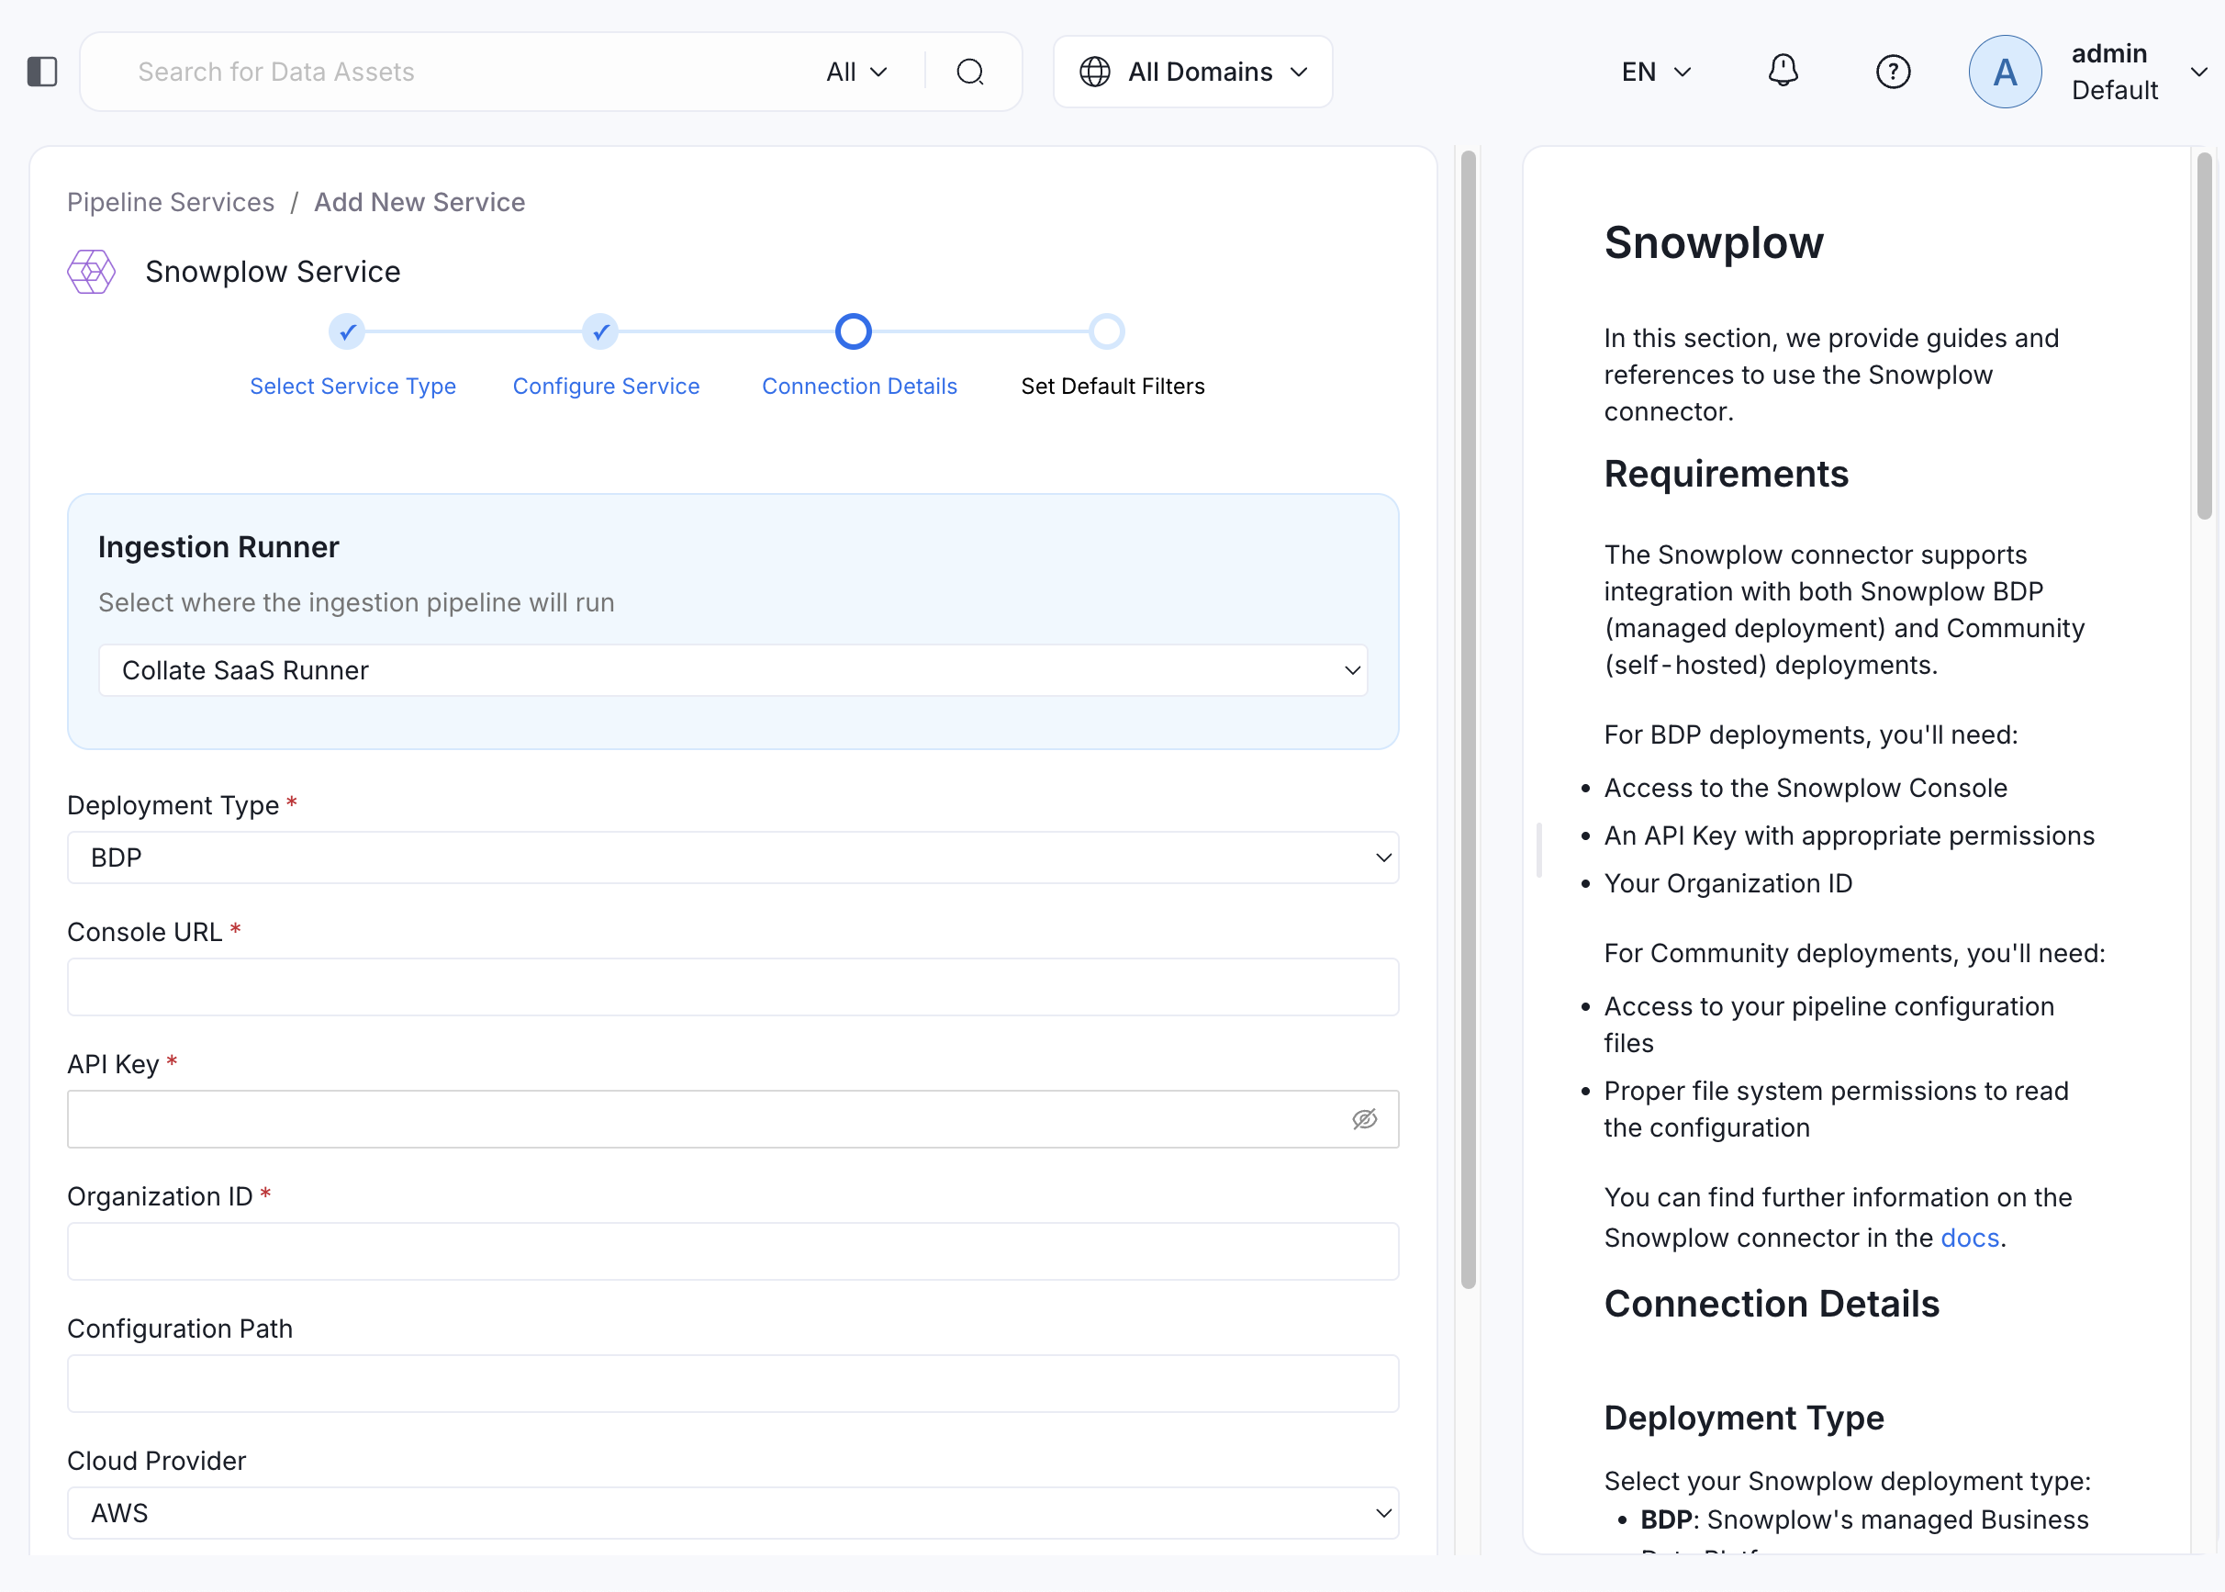Viewport: 2225px width, 1592px height.
Task: Click the search magnifier icon
Action: (970, 72)
